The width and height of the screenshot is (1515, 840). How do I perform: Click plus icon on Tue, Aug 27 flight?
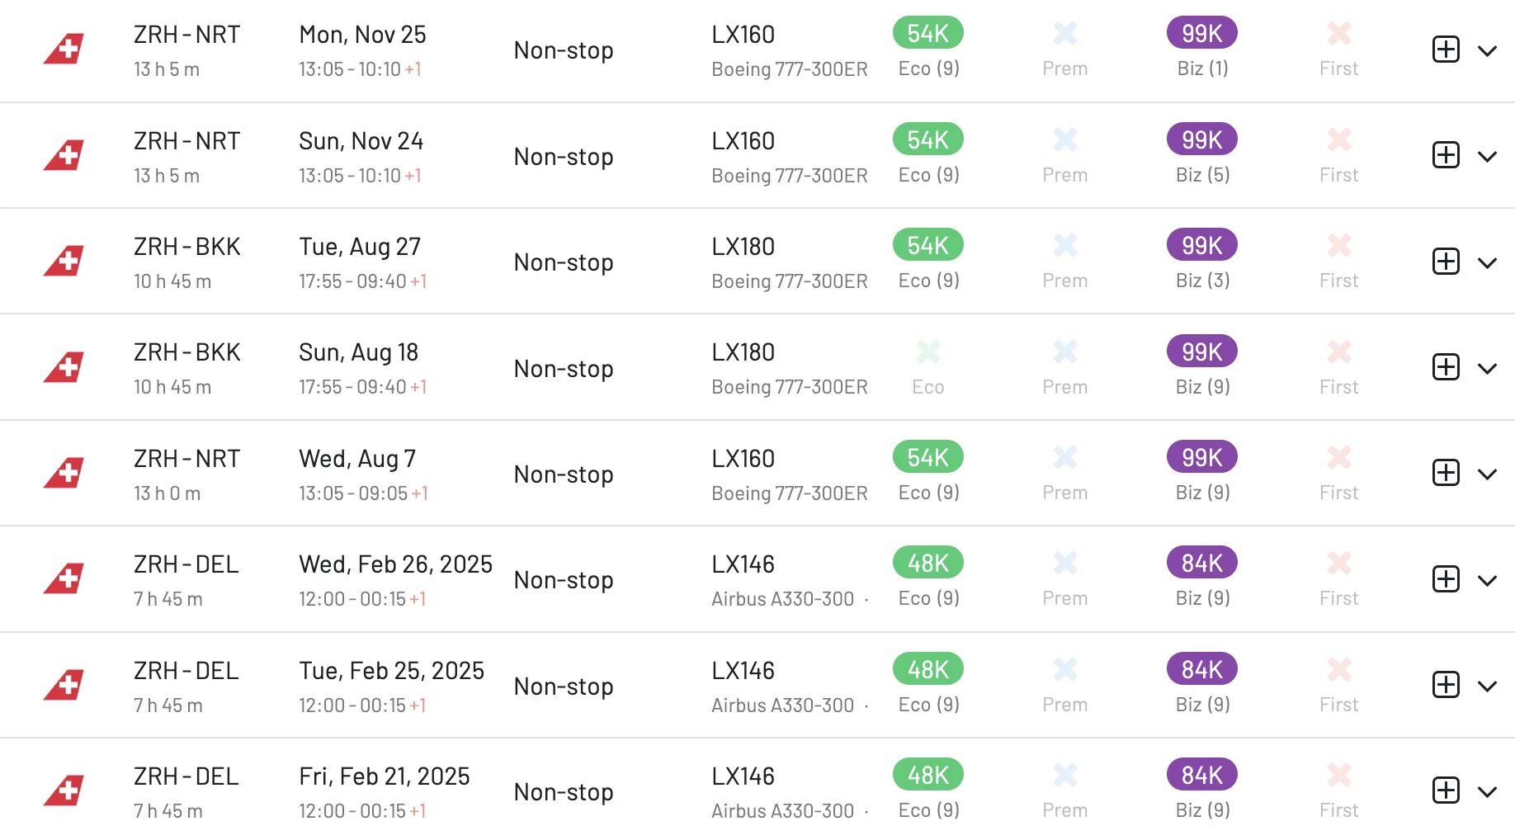coord(1446,262)
